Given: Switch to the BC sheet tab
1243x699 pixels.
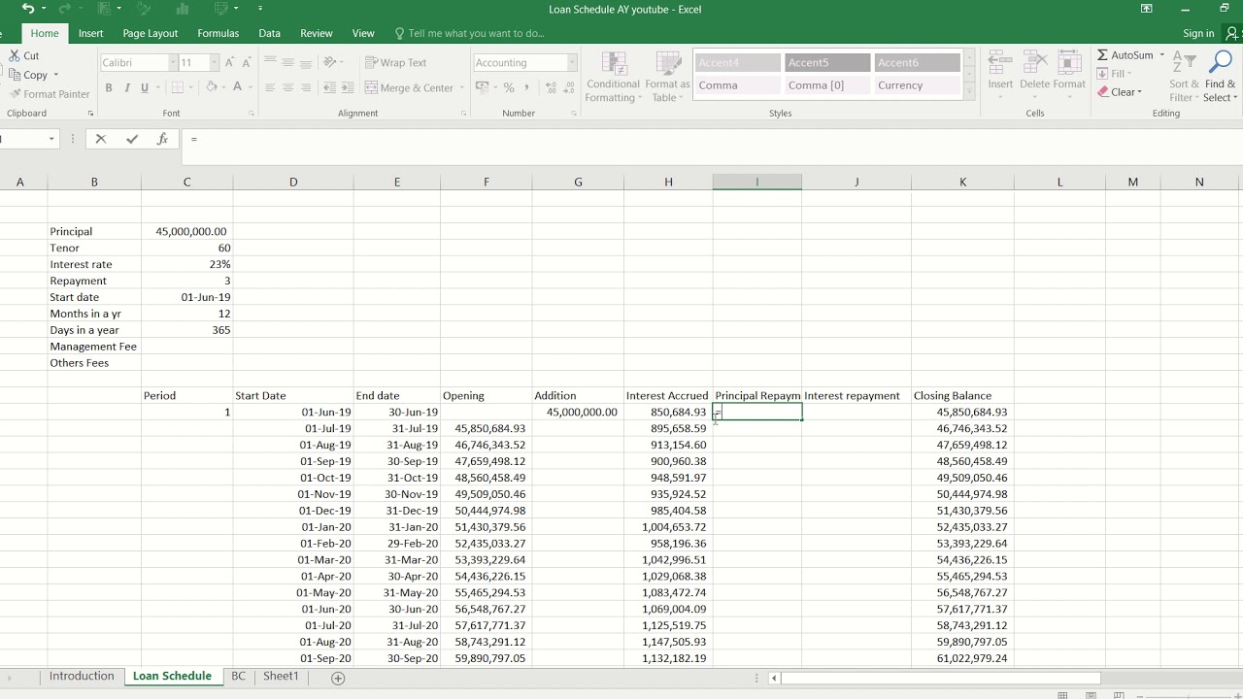Looking at the screenshot, I should tap(238, 676).
